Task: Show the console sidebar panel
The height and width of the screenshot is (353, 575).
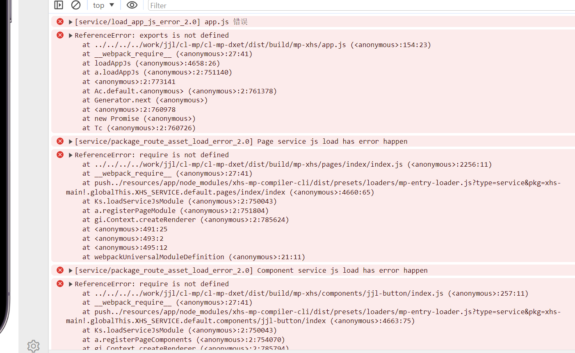Action: (59, 5)
